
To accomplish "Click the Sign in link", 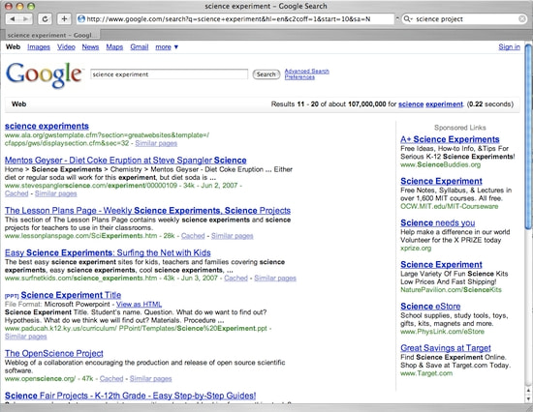I will [x=509, y=46].
